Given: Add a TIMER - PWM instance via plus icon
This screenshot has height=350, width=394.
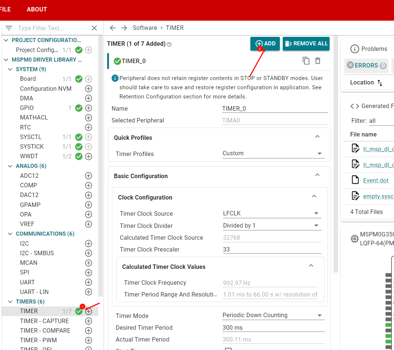Looking at the screenshot, I should pyautogui.click(x=88, y=340).
